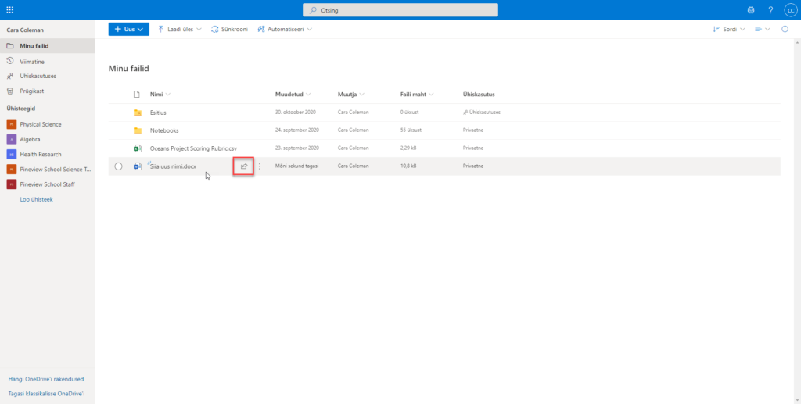Open more actions for Siia uus nimi.docx

pyautogui.click(x=260, y=166)
